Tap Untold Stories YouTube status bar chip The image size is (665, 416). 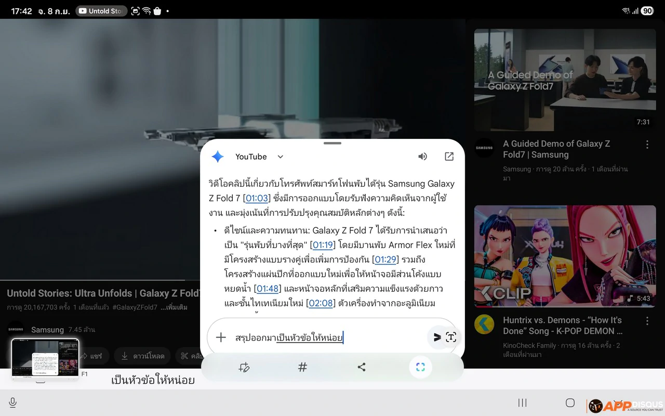[x=101, y=11]
